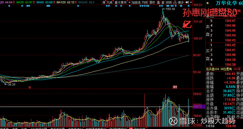Click 加自选 to add to watchlist
This screenshot has height=129, width=243.
point(136,2)
